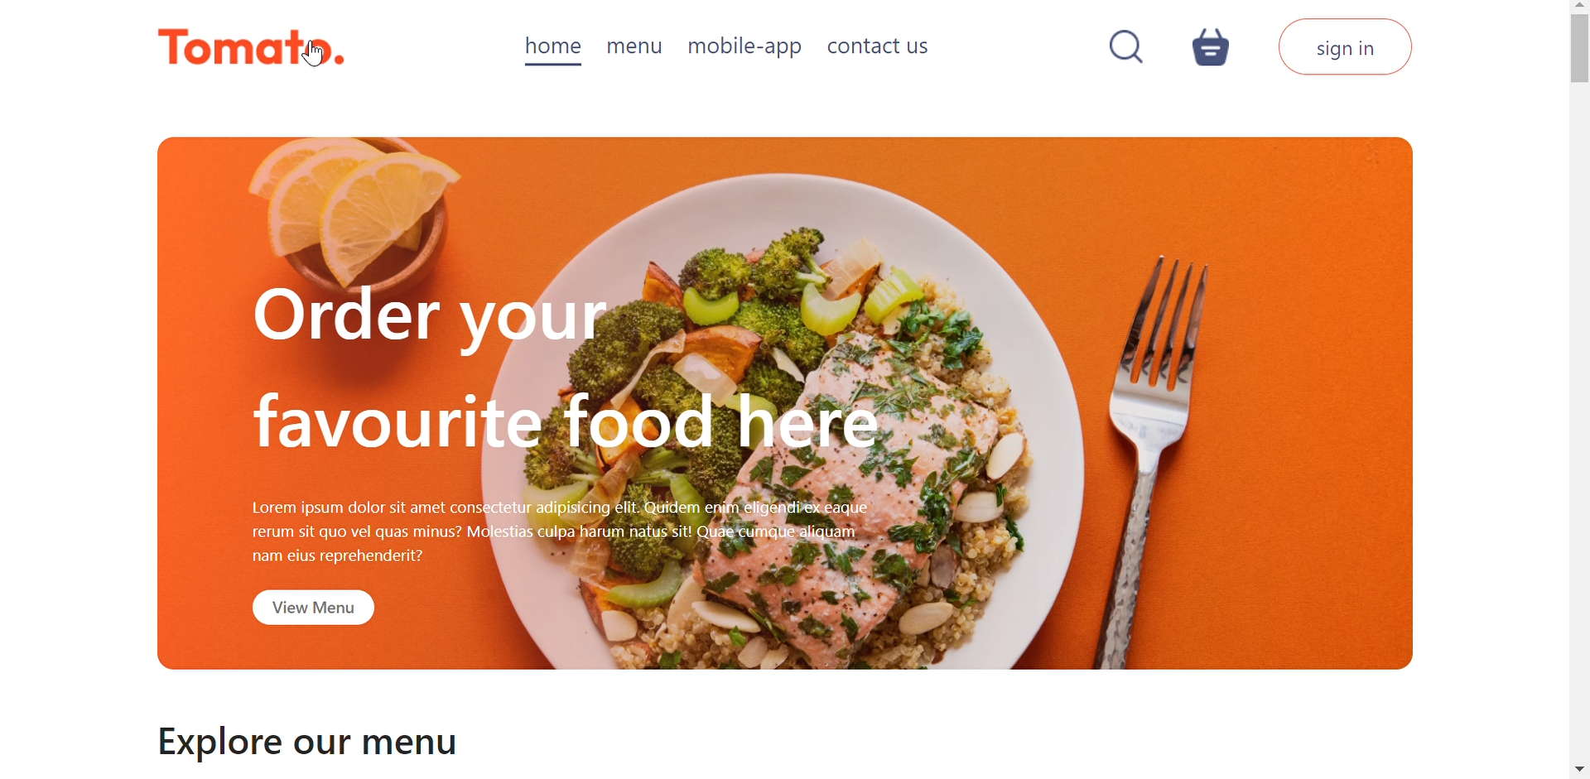Open search with the magnifying glass icon
Viewport: 1590px width, 779px height.
click(1126, 46)
